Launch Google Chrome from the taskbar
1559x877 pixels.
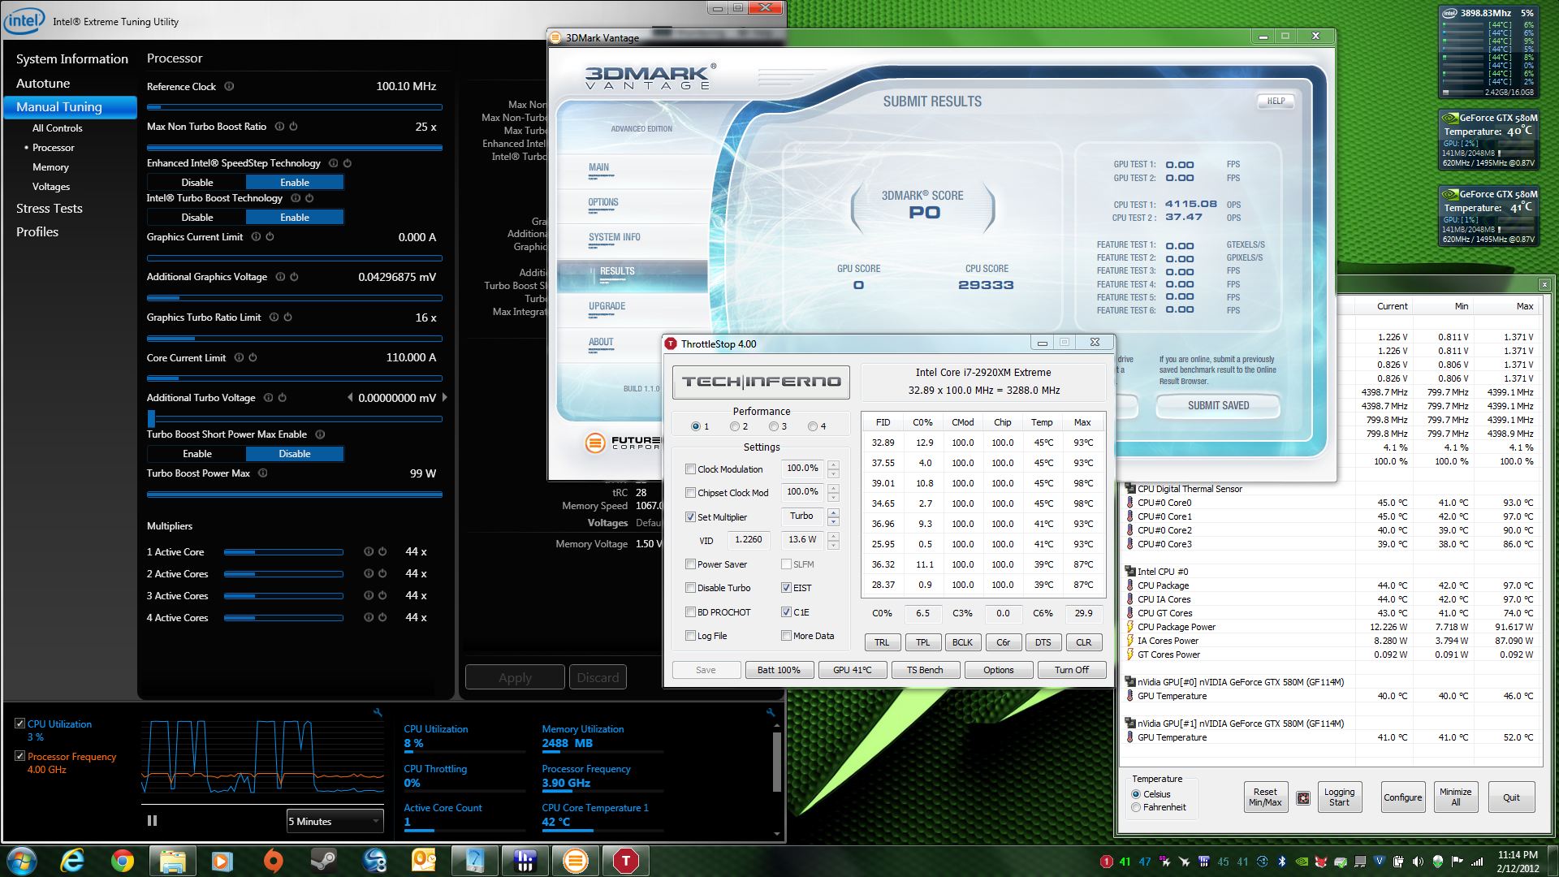coord(123,861)
